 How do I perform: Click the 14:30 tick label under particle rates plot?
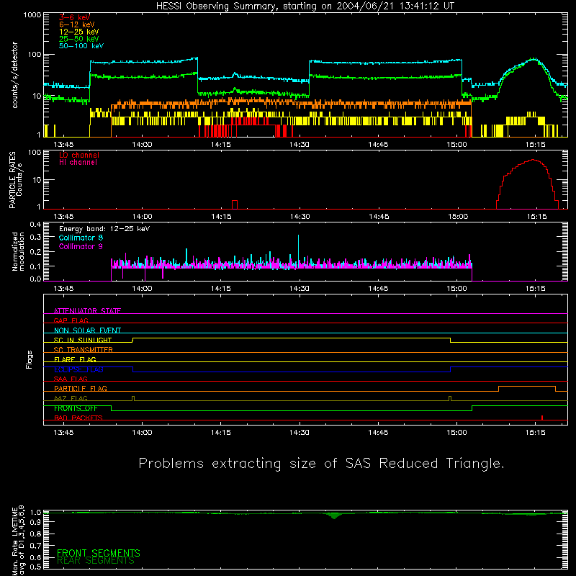(x=300, y=217)
